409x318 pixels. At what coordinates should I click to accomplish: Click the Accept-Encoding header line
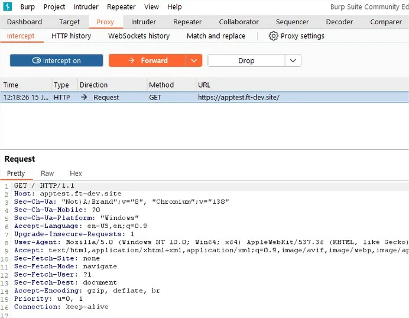tap(87, 291)
